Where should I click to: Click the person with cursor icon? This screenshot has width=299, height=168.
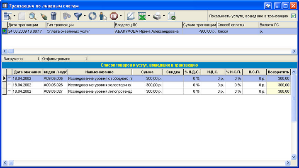103,16
